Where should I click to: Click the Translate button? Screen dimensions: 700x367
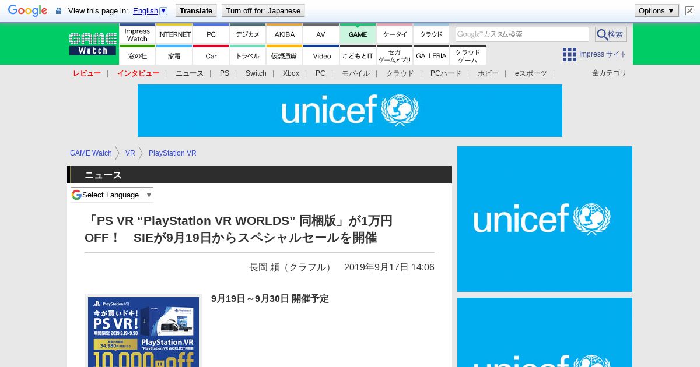(196, 10)
